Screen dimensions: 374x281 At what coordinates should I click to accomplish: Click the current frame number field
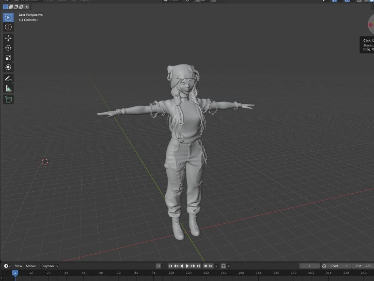(310, 266)
